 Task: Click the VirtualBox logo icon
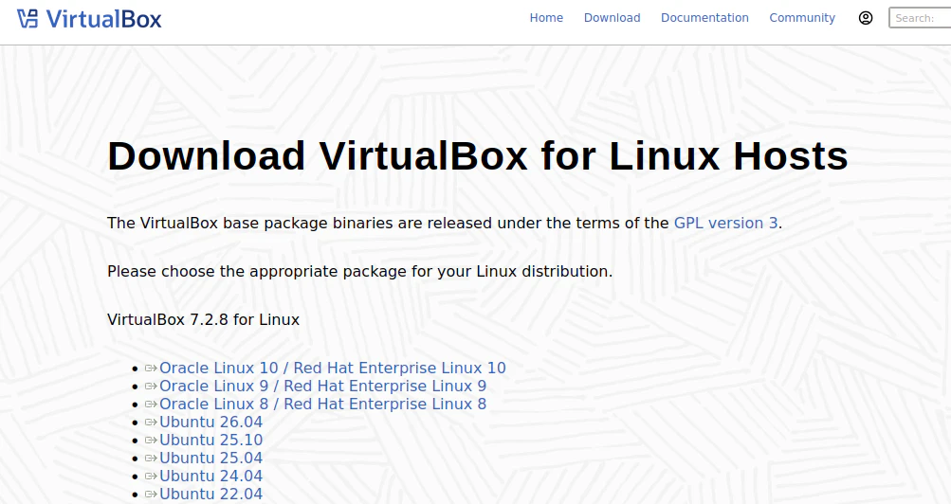(27, 19)
